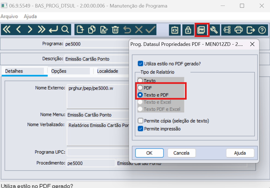Delete record with the trash can icon
The width and height of the screenshot is (270, 188).
pyautogui.click(x=115, y=29)
